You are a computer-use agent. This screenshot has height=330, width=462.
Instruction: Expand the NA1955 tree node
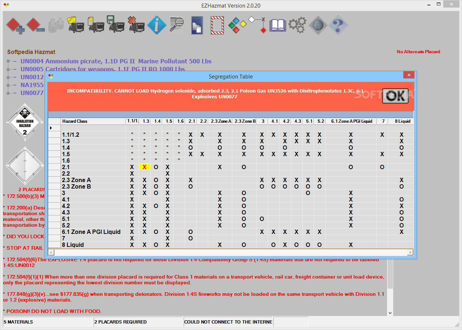[x=8, y=85]
